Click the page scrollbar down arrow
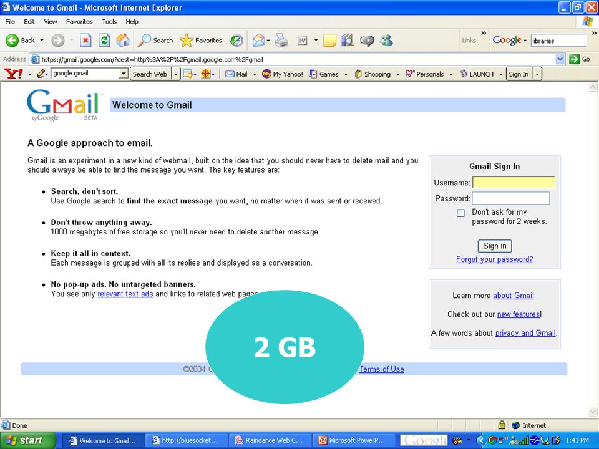Image resolution: width=599 pixels, height=449 pixels. pos(593,412)
